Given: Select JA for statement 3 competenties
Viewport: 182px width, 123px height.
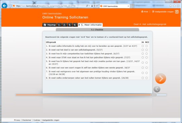Looking at the screenshot, I should (x=143, y=54).
